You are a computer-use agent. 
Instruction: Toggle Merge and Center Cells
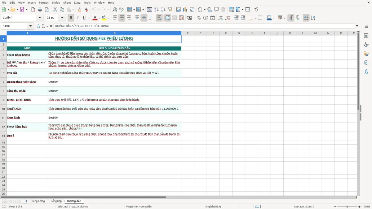[168, 18]
